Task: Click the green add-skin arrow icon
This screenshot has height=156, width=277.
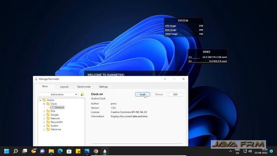Action: coord(82,94)
